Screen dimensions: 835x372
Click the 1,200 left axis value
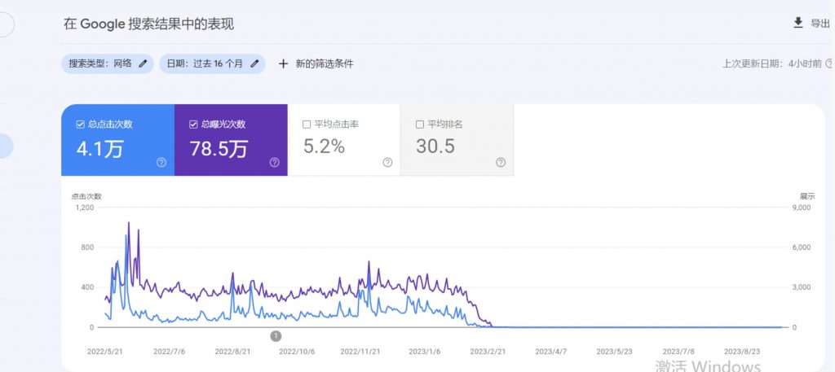coord(85,208)
